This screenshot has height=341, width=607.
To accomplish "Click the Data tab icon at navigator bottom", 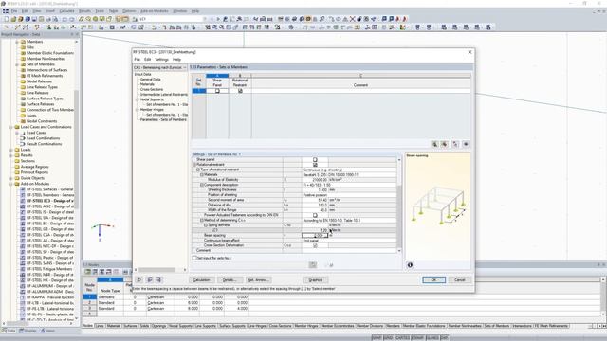I will (x=9, y=331).
